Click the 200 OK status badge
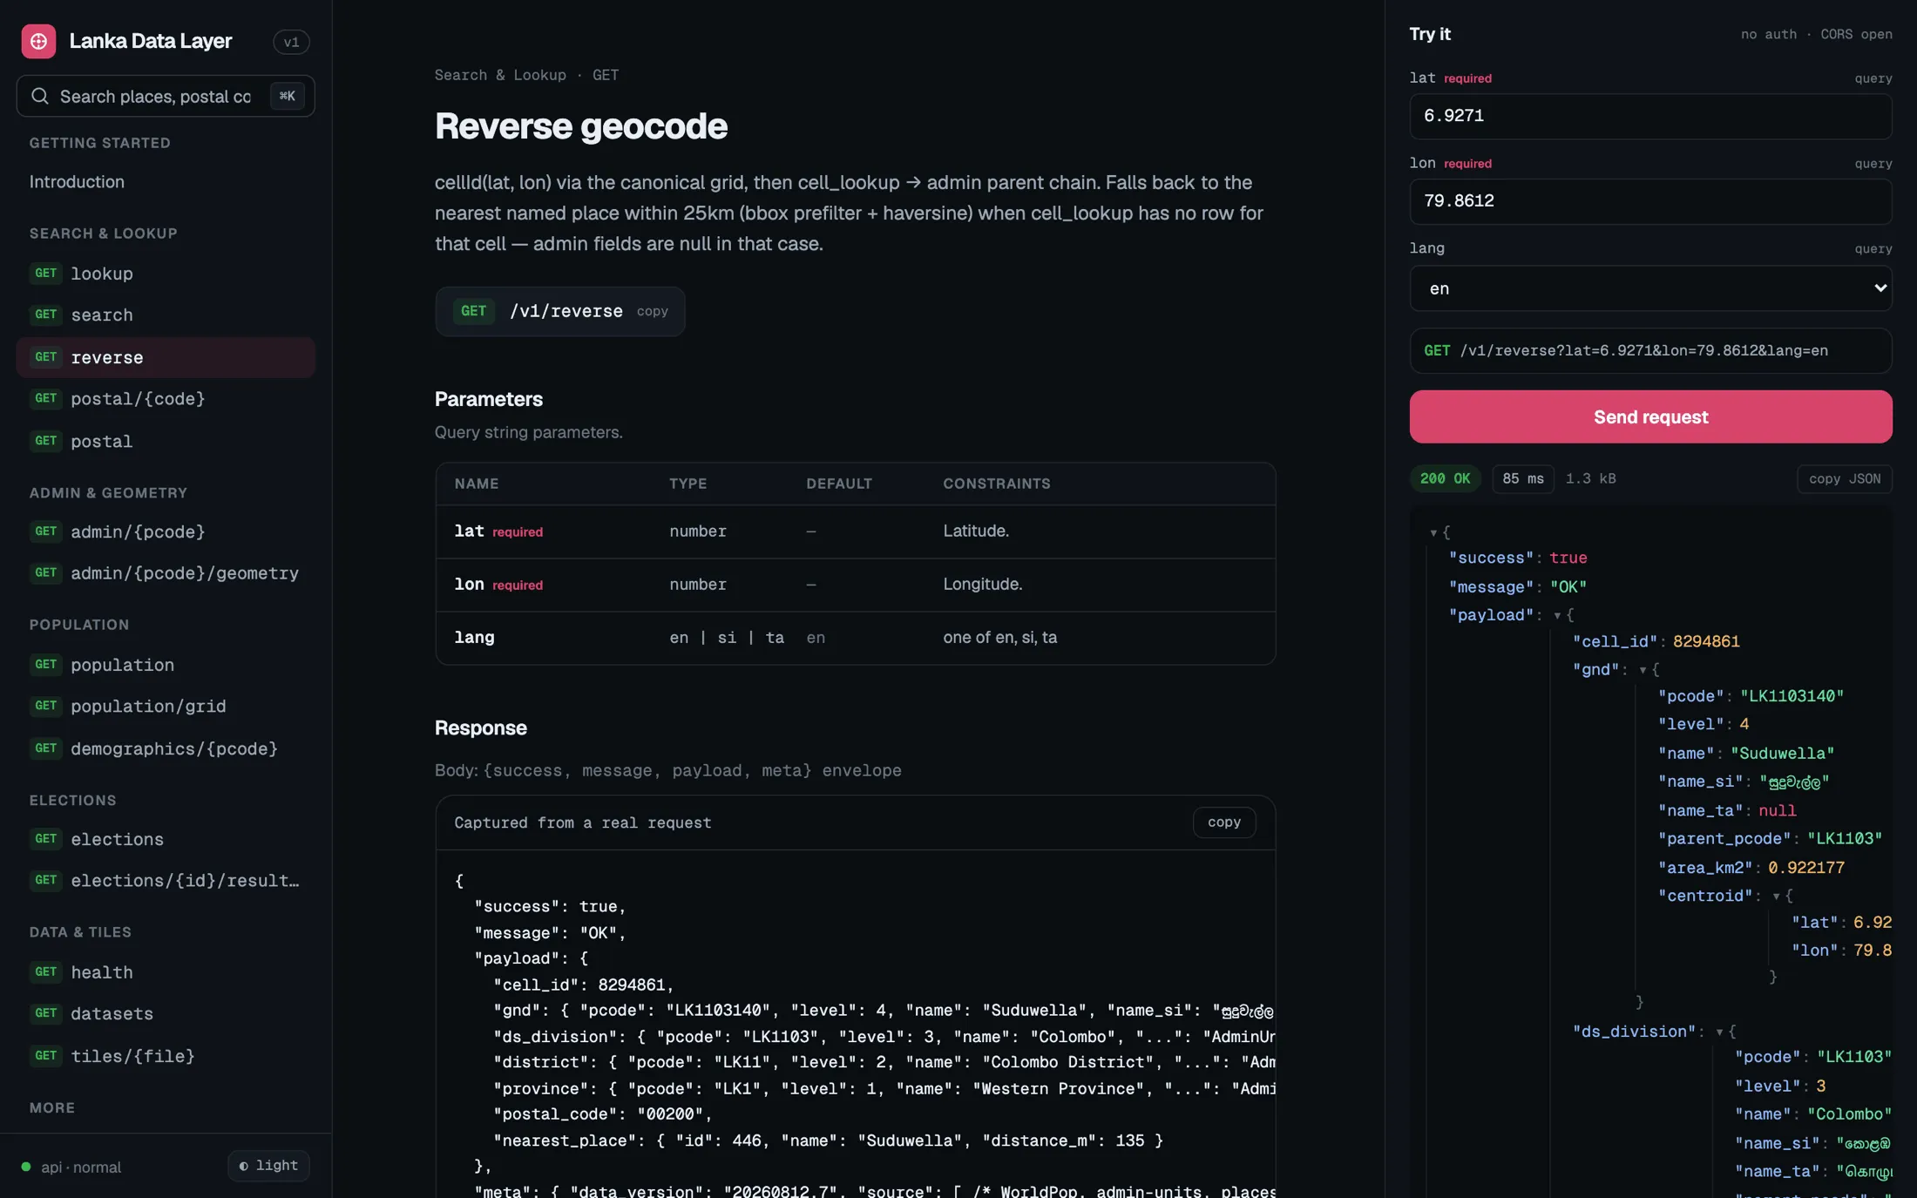 pyautogui.click(x=1445, y=479)
